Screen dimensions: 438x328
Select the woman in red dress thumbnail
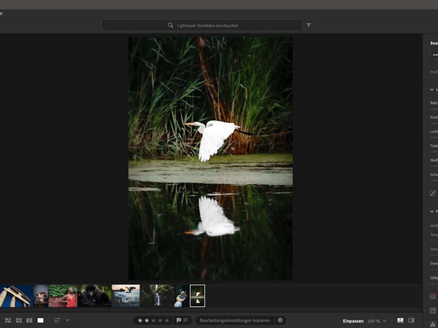tap(63, 296)
